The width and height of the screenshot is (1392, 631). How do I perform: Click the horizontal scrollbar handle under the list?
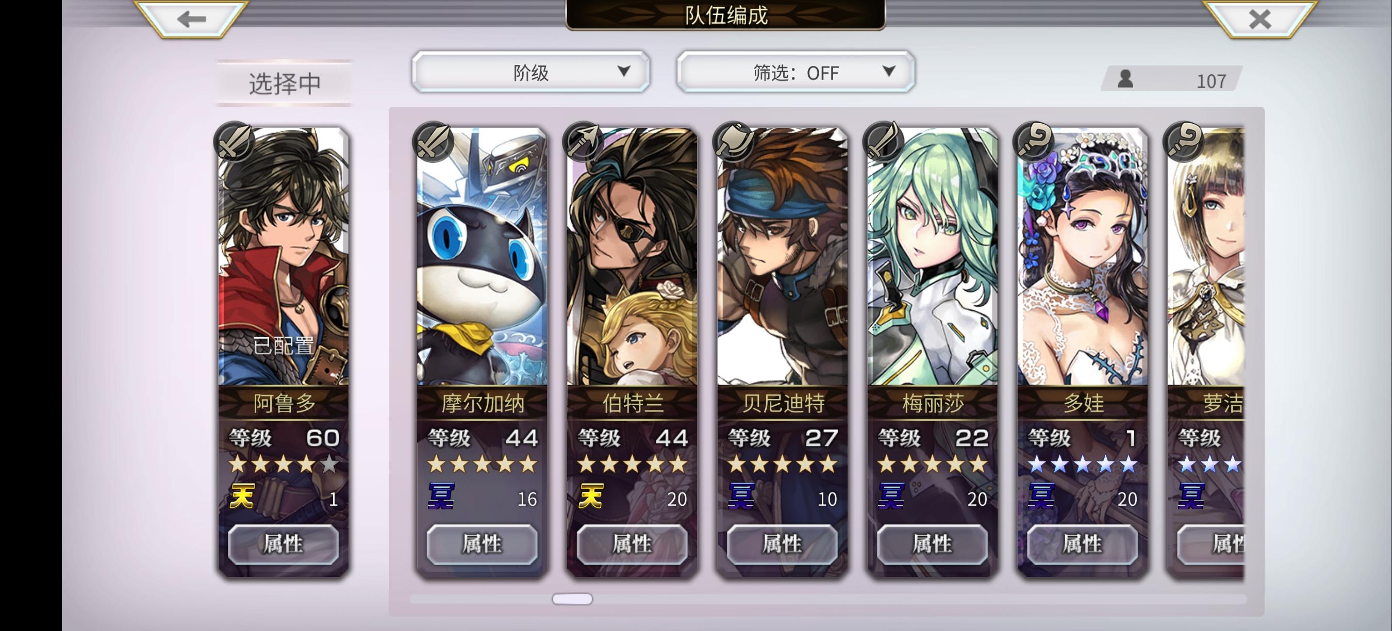(572, 599)
